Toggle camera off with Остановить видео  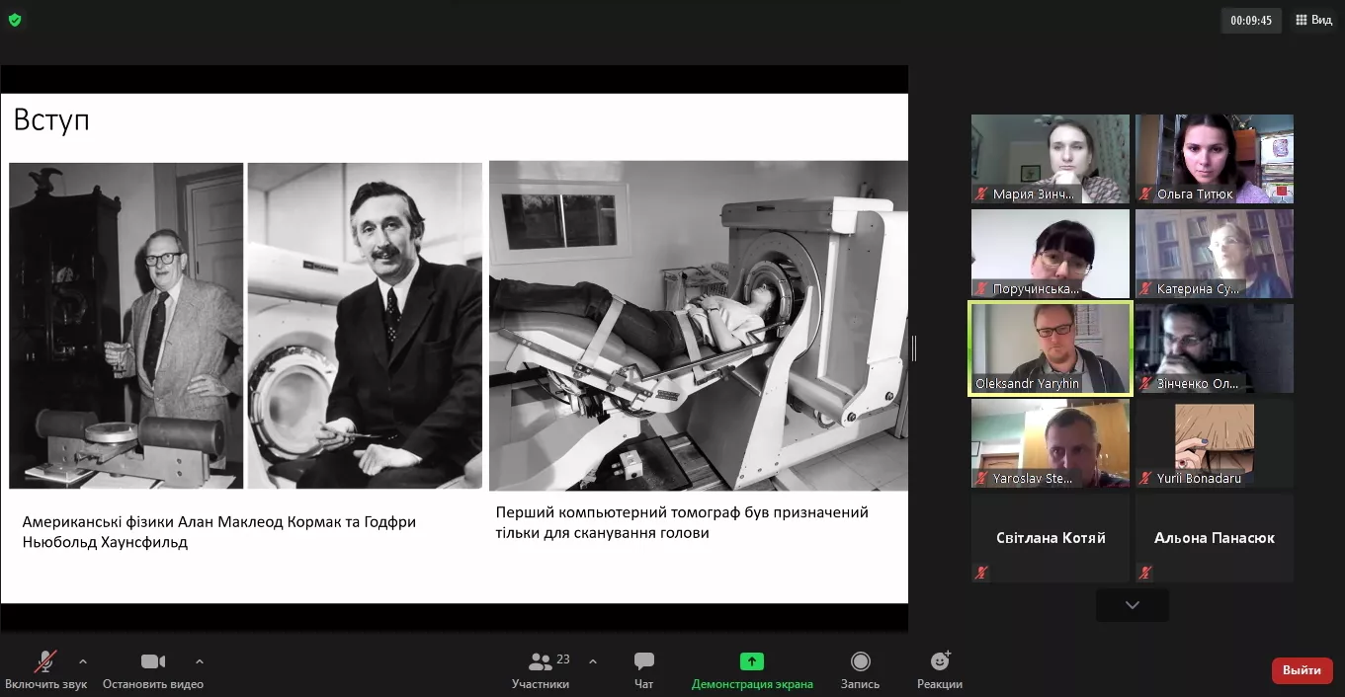(152, 661)
